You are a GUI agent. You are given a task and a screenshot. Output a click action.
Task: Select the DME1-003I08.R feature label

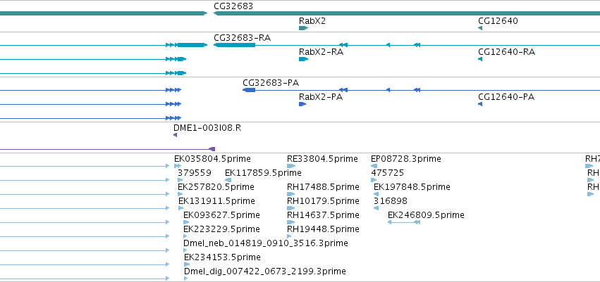click(207, 128)
